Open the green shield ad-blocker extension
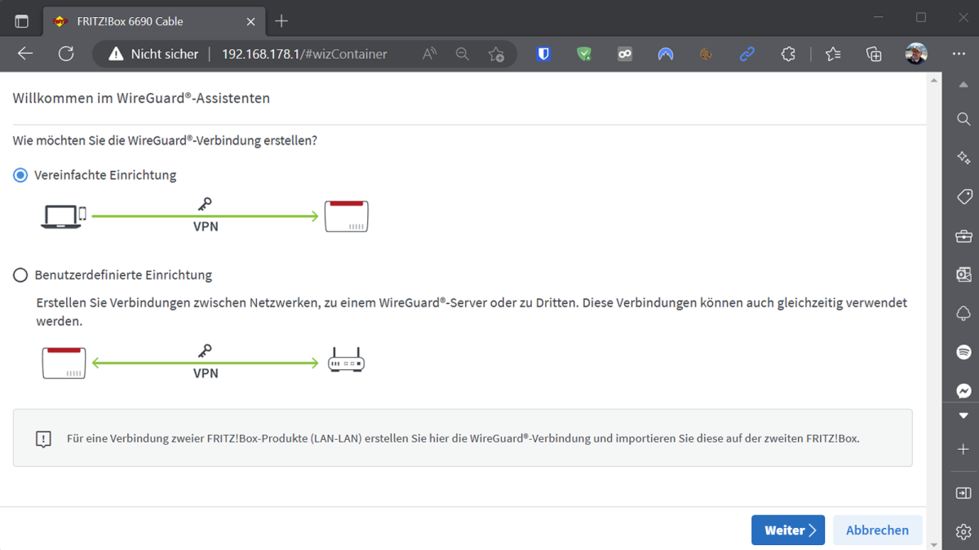 pos(584,54)
